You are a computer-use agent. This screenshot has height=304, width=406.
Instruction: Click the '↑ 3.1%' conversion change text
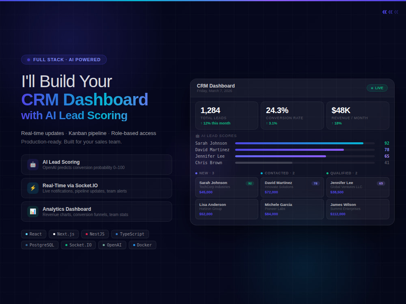tap(272, 123)
